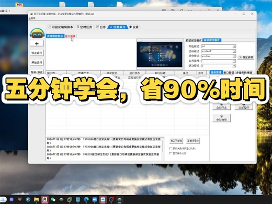The height and width of the screenshot is (204, 272).
Task: Open File Explorer from the taskbar
Action: (36, 199)
